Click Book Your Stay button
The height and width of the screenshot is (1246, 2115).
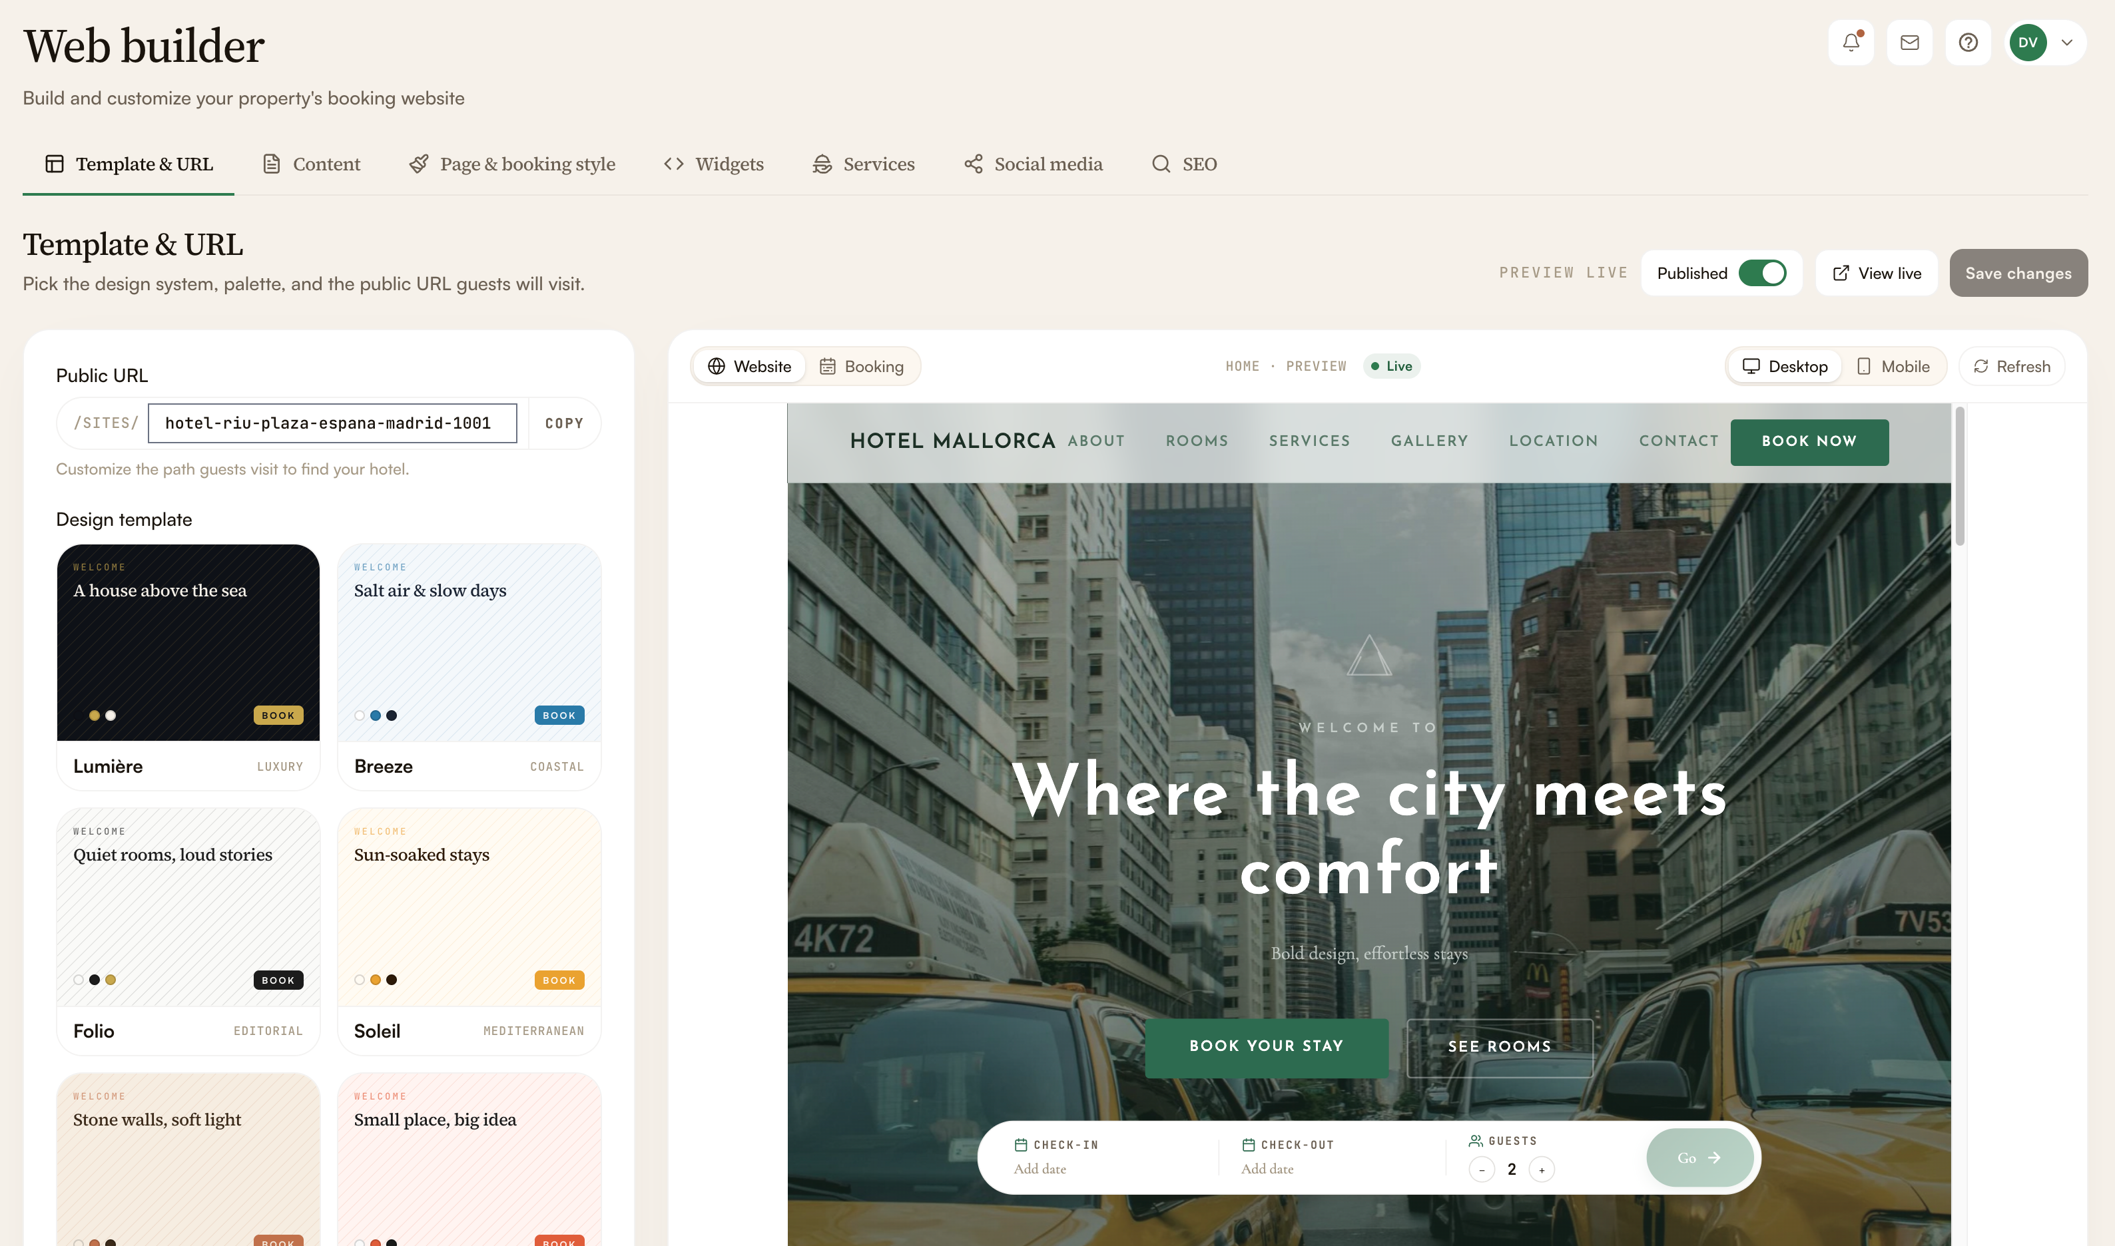(1267, 1047)
